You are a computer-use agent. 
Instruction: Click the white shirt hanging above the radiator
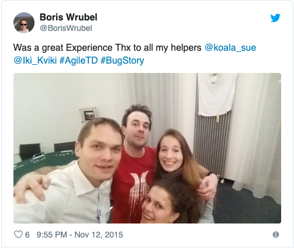pyautogui.click(x=216, y=95)
